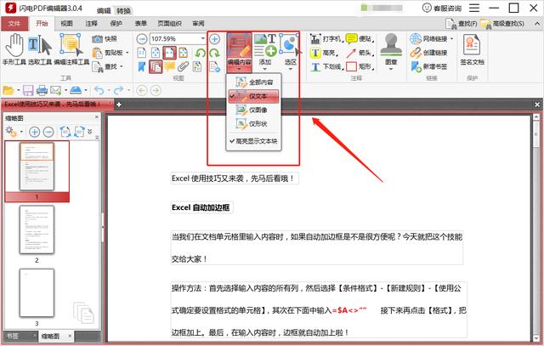Expand the Clipboard (剪贴板) dropdown
Viewport: 544px width, 346px height.
127,53
